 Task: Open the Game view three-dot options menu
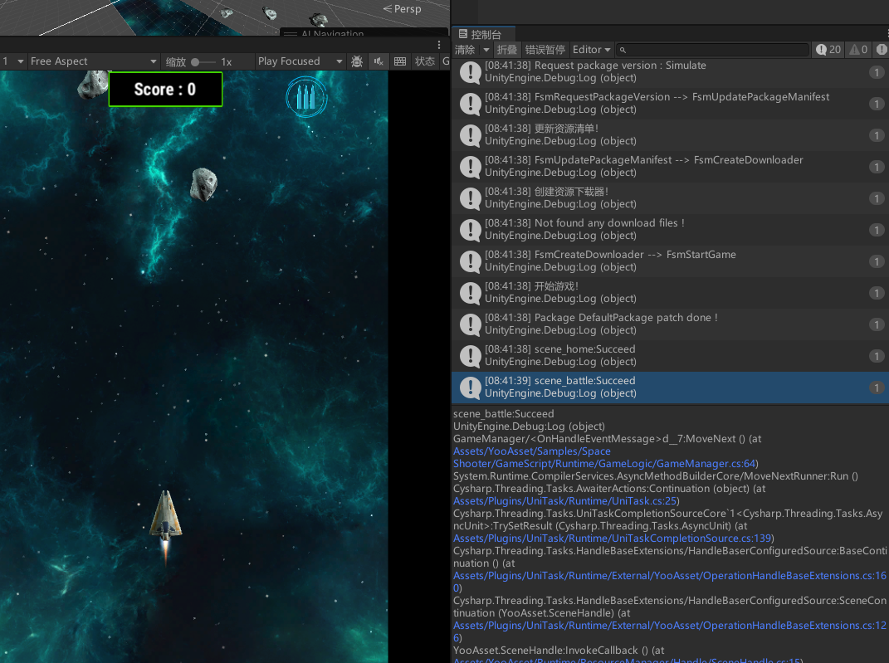pyautogui.click(x=439, y=45)
